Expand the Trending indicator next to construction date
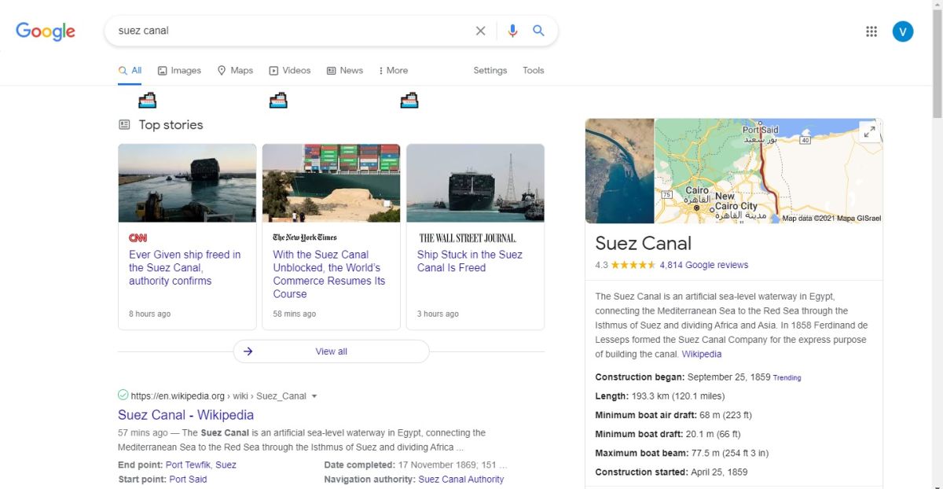 [787, 377]
